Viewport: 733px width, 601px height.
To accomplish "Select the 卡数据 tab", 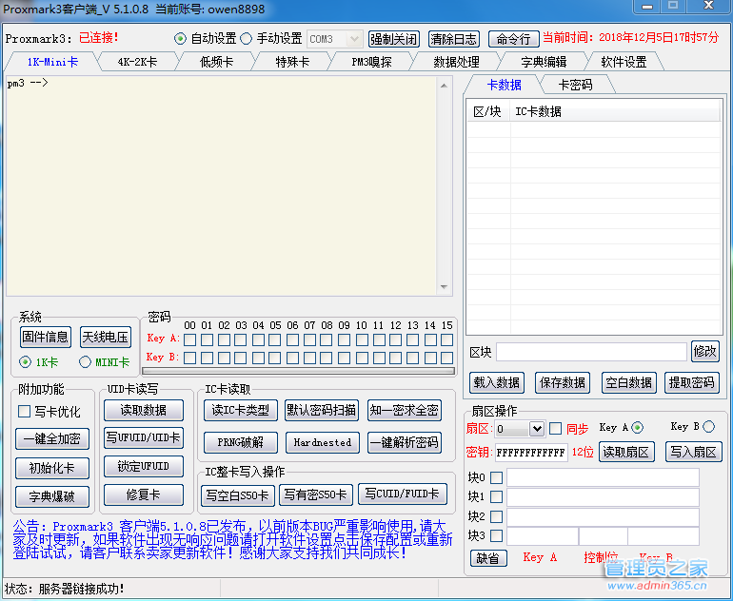I will pos(504,85).
